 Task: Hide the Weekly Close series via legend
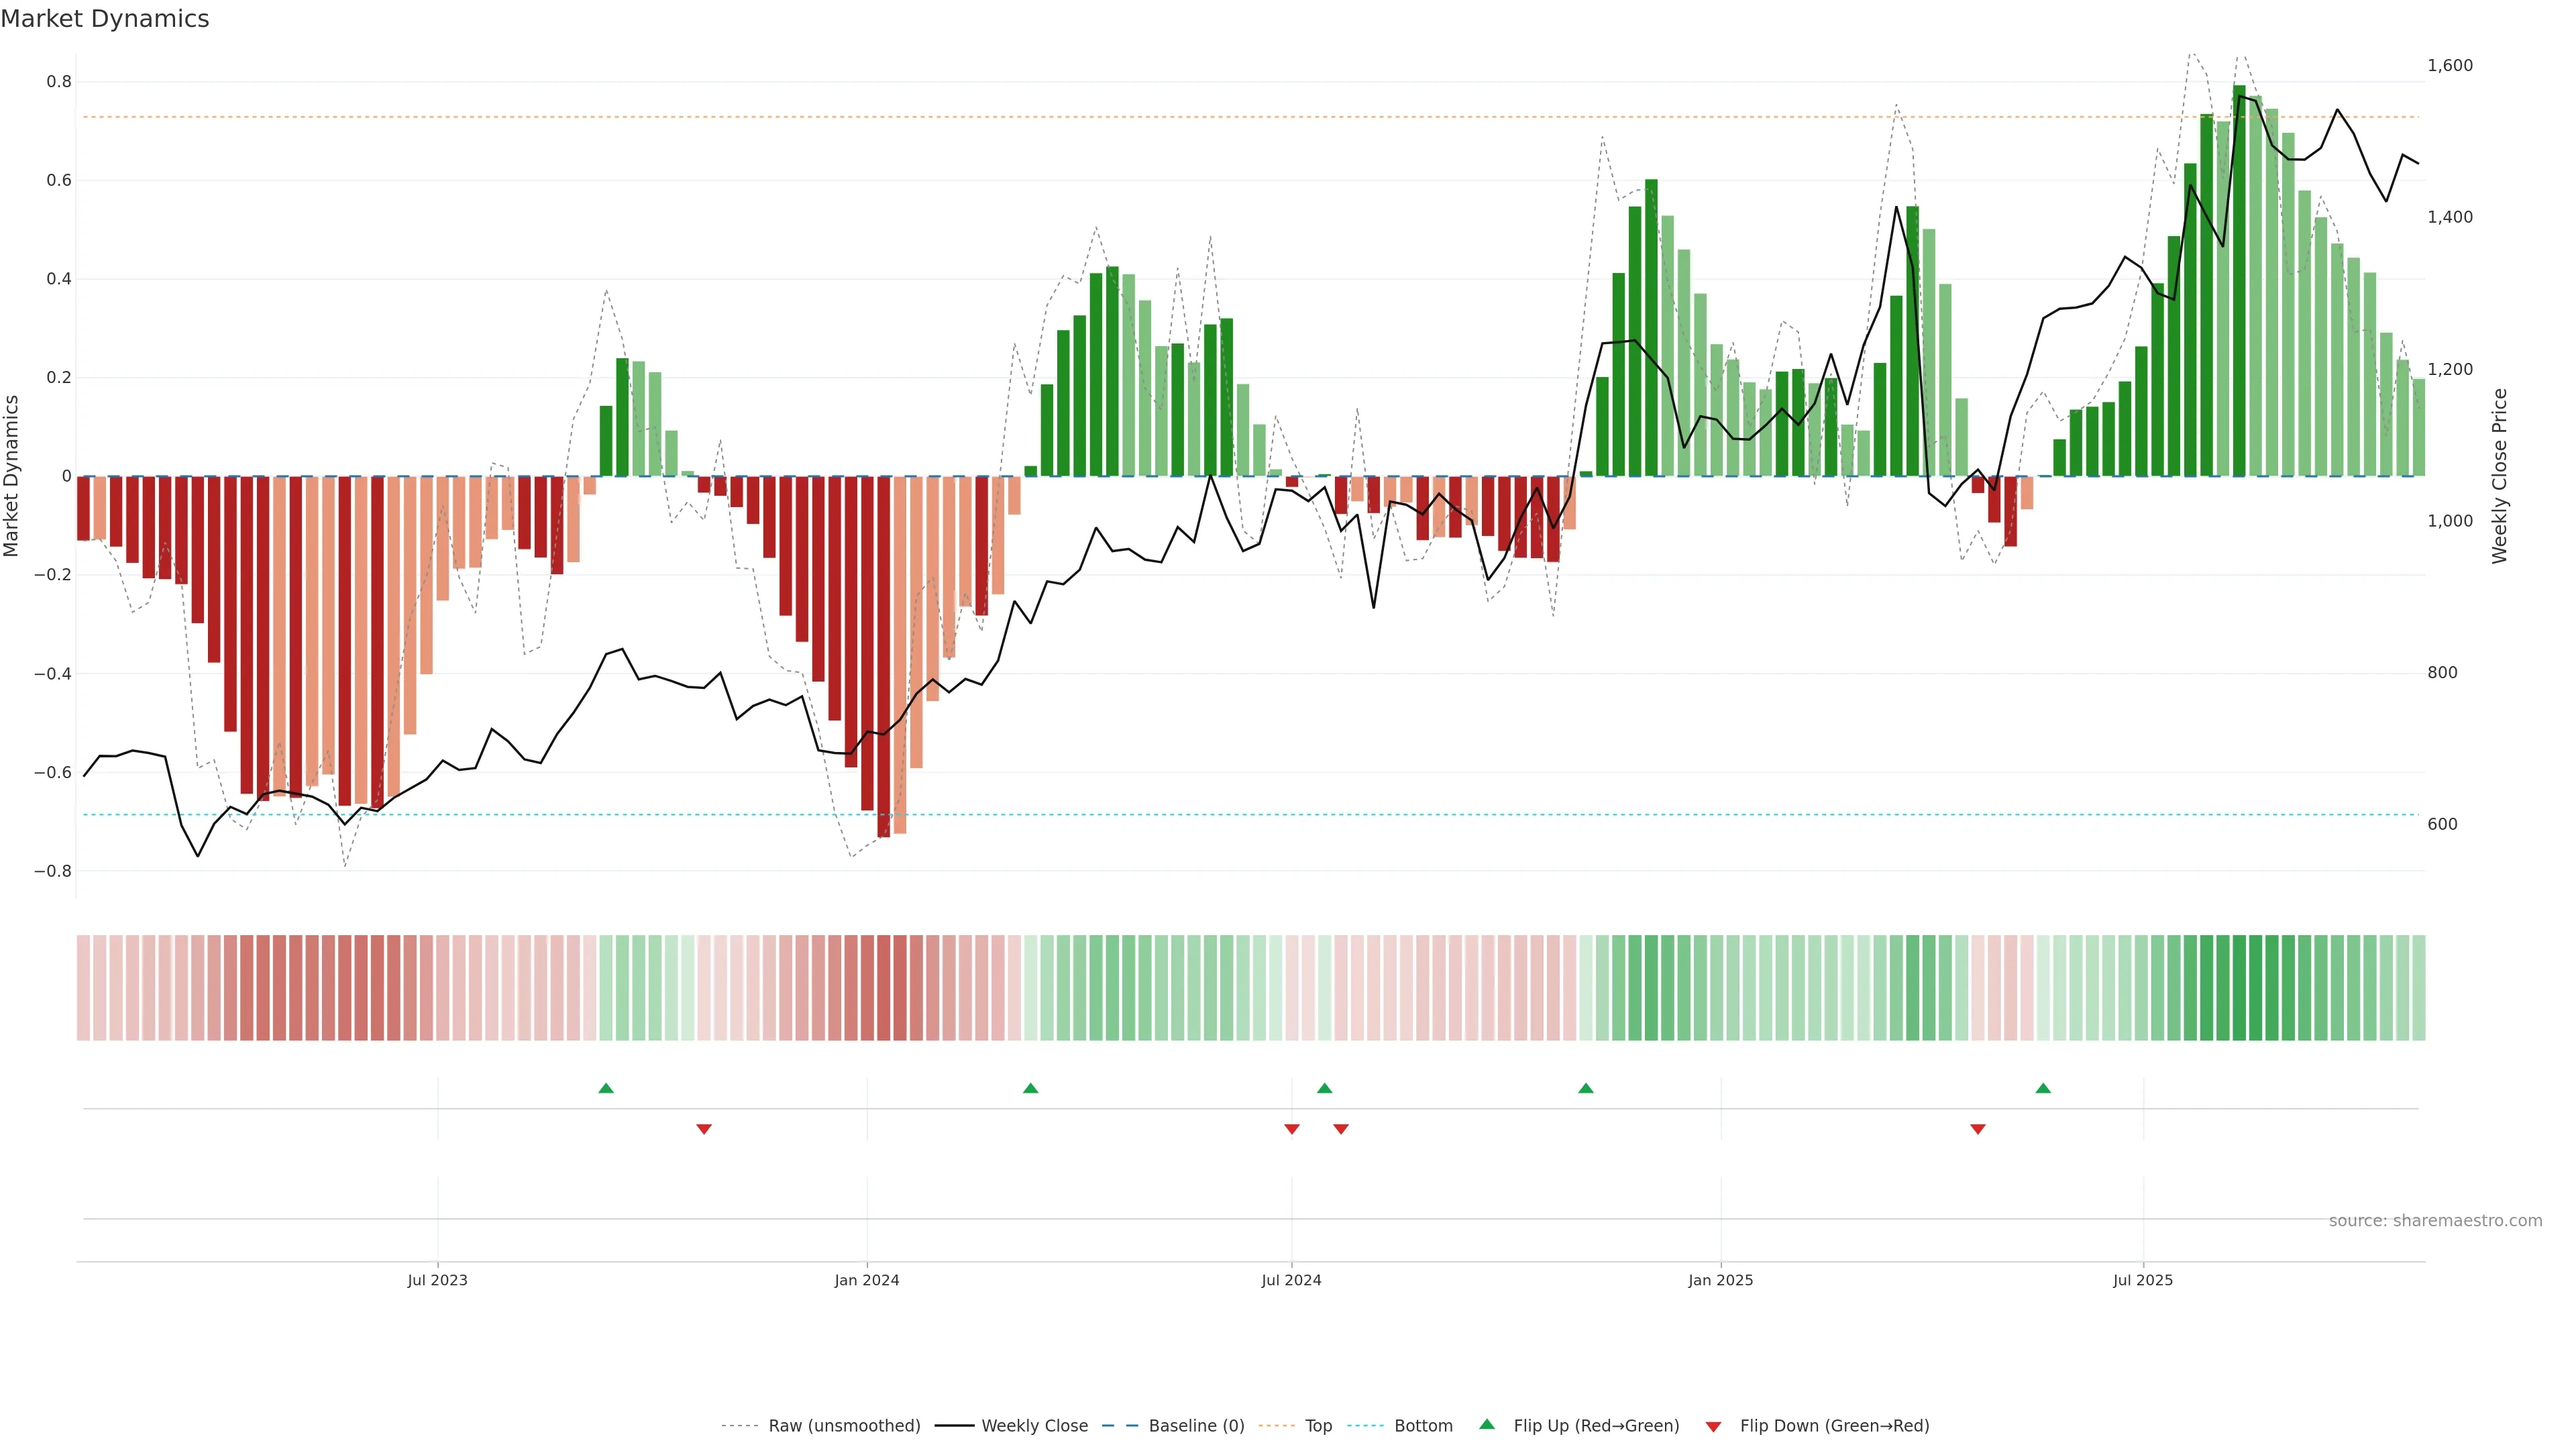coord(1034,1426)
